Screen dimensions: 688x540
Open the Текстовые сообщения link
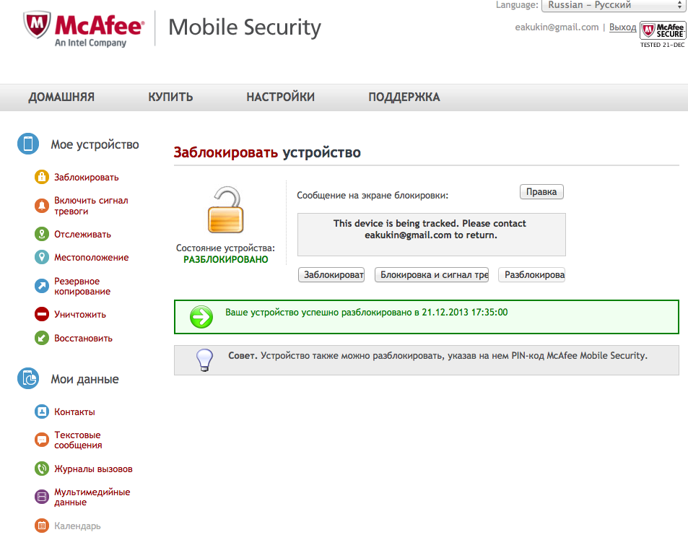point(78,440)
